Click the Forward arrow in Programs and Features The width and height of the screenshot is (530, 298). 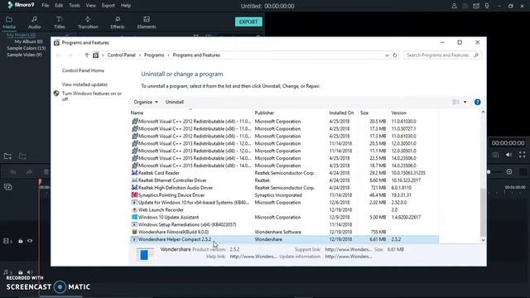tap(70, 55)
